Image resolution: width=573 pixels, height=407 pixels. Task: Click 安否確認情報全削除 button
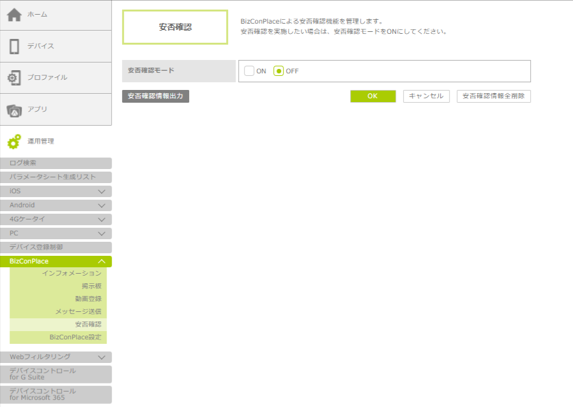[x=493, y=96]
